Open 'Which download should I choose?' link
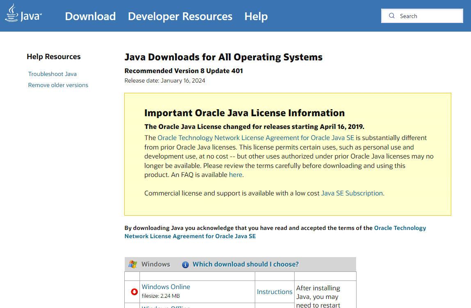Viewport: 471px width, 308px height. pos(246,264)
